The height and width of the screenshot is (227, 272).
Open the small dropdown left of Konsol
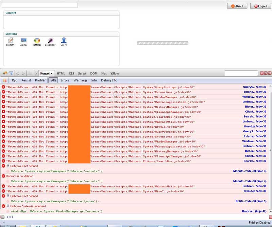click(36, 73)
